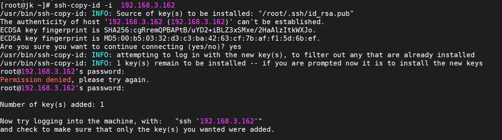Click the '1 key(s) remain to be installed' text

coord(181,63)
